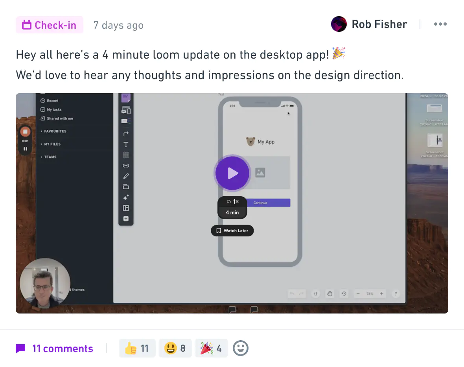Play the loom video update
Image resolution: width=464 pixels, height=367 pixels.
click(232, 173)
